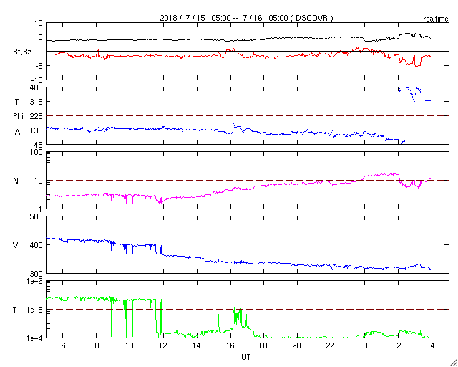Click the "45" tick label
Image resolution: width=458 pixels, height=367 pixels.
click(38, 145)
